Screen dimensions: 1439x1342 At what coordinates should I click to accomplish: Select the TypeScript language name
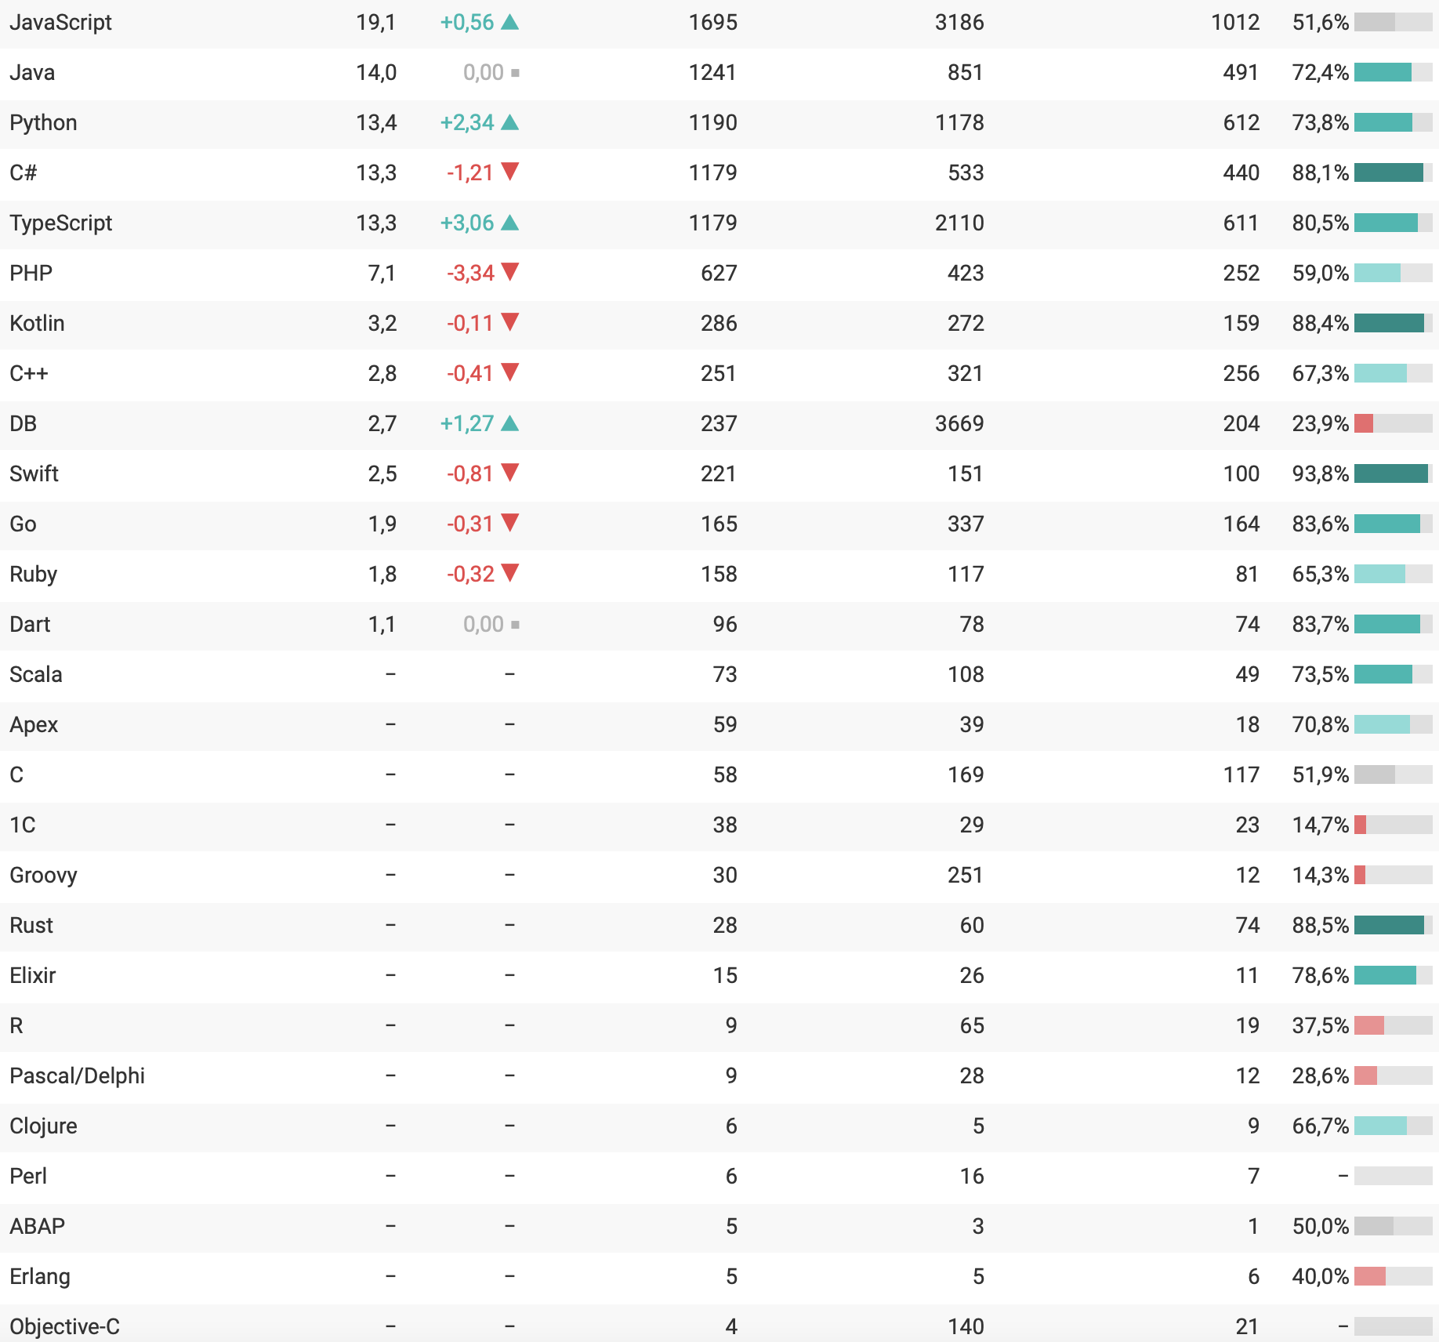tap(60, 223)
